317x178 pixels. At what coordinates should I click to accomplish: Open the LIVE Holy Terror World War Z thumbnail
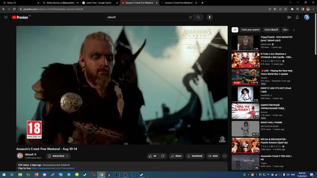click(x=246, y=77)
